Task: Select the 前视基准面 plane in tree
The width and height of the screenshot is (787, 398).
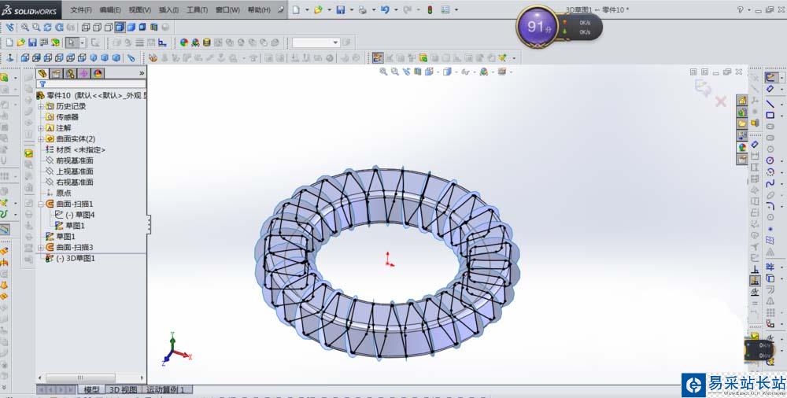Action: [x=74, y=160]
